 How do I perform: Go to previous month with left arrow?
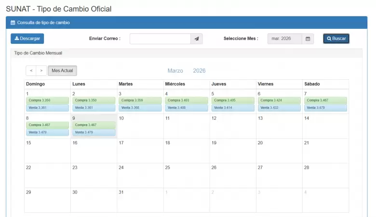(31, 71)
